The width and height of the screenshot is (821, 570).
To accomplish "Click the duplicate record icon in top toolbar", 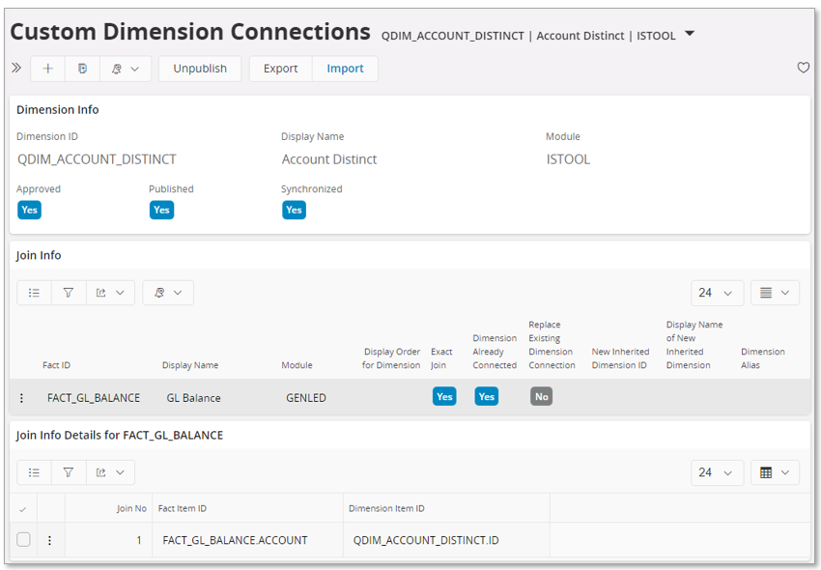I will coord(82,69).
